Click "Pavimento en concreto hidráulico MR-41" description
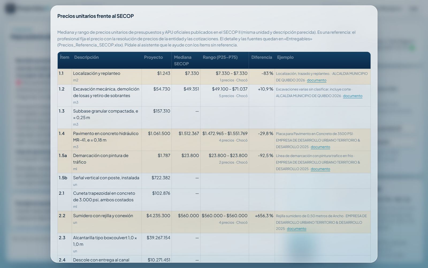The height and width of the screenshot is (268, 428). click(x=106, y=137)
